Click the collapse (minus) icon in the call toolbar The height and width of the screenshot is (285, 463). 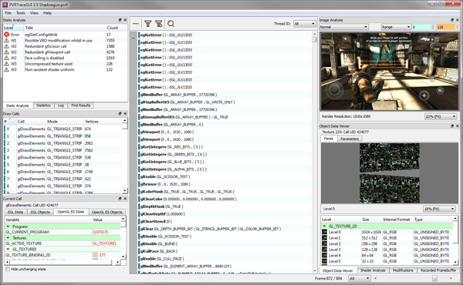click(x=136, y=24)
